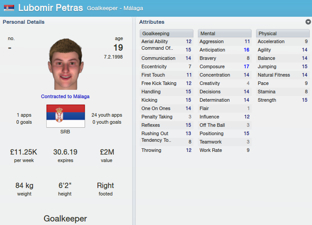Click the £2M value figure
The height and width of the screenshot is (225, 312).
pyautogui.click(x=107, y=152)
